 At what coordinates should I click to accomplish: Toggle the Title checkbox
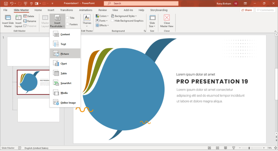pyautogui.click(x=67, y=18)
